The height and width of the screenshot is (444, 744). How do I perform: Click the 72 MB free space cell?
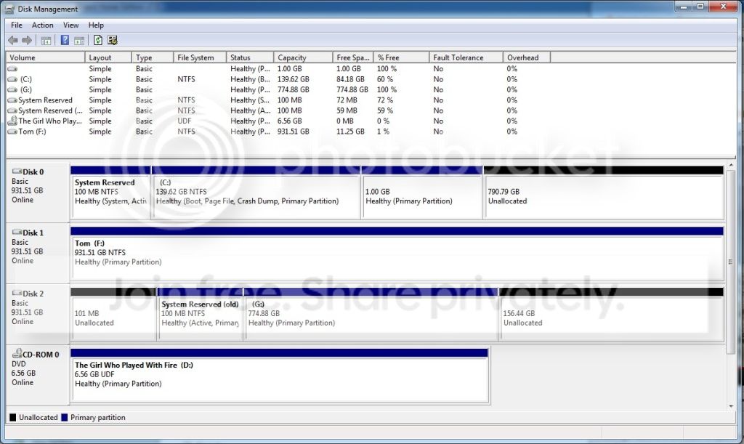[347, 100]
